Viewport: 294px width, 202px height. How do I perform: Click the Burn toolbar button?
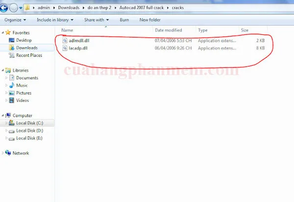124,20
